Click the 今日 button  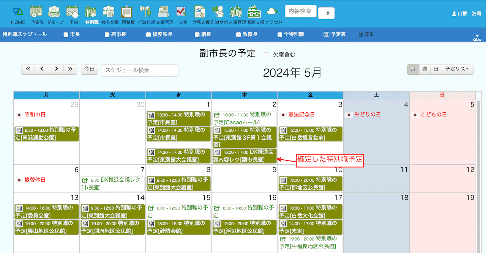[89, 69]
